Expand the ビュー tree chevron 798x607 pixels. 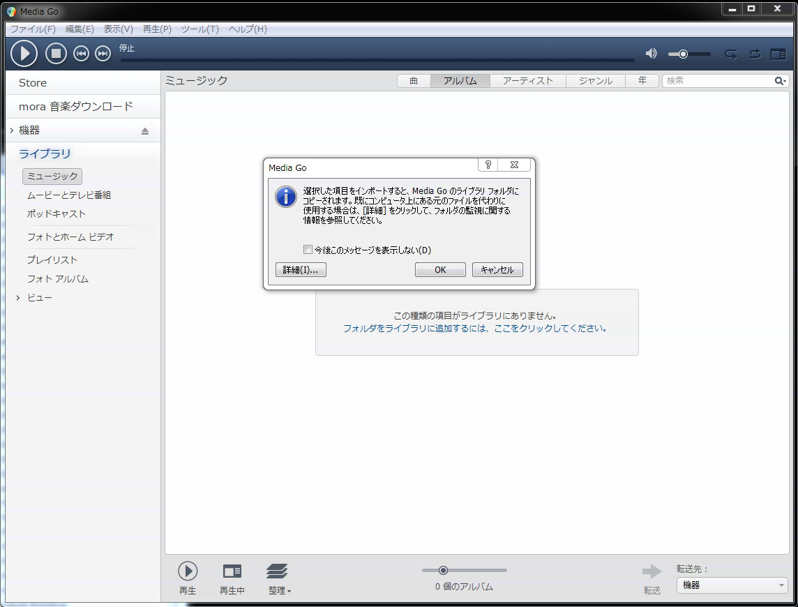click(x=18, y=298)
